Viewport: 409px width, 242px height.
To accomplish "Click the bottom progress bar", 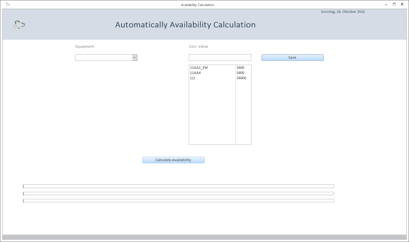I will pyautogui.click(x=178, y=201).
